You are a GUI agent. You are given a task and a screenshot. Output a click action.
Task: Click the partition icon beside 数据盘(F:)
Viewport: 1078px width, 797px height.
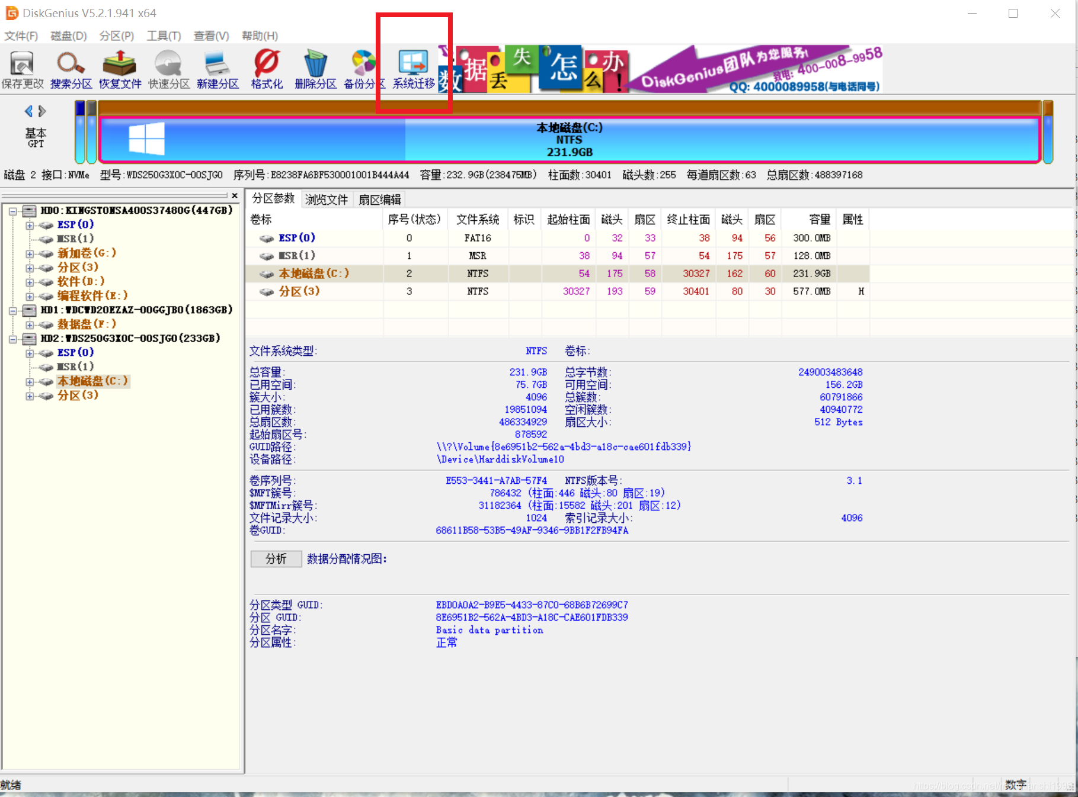(x=46, y=324)
